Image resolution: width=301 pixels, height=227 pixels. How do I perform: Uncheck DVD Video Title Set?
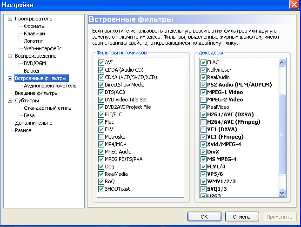tap(101, 100)
